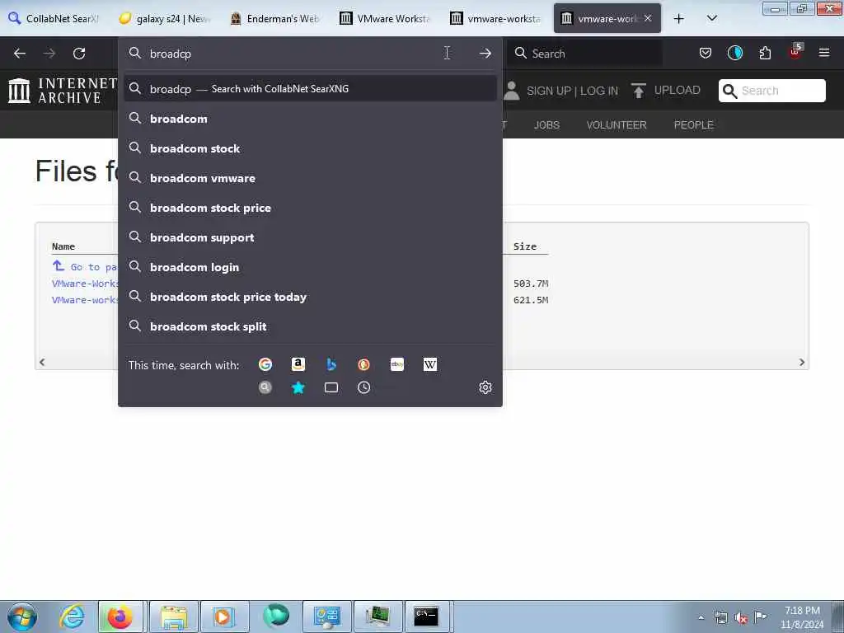Go back with the browser back arrow
Screen dimensions: 844x633
coord(20,54)
